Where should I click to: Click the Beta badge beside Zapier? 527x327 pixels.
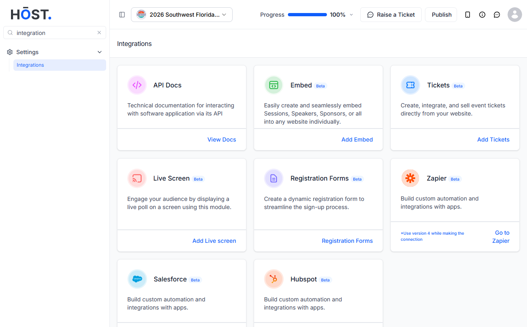click(x=455, y=179)
